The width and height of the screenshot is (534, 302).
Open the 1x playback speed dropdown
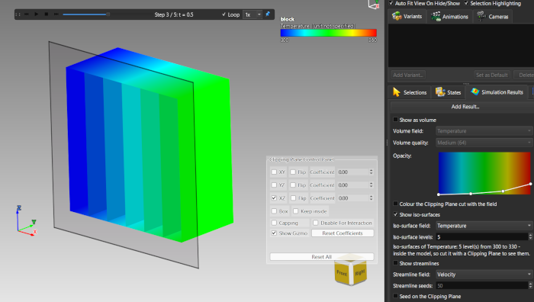[253, 14]
